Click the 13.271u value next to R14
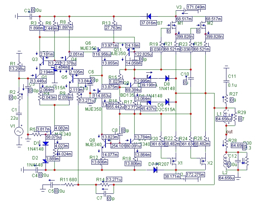The height and width of the screenshot is (203, 259). (x=114, y=179)
